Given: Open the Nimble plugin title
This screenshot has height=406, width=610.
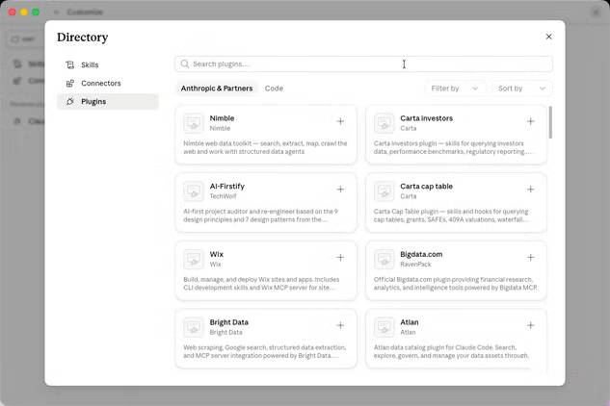Looking at the screenshot, I should (x=222, y=118).
